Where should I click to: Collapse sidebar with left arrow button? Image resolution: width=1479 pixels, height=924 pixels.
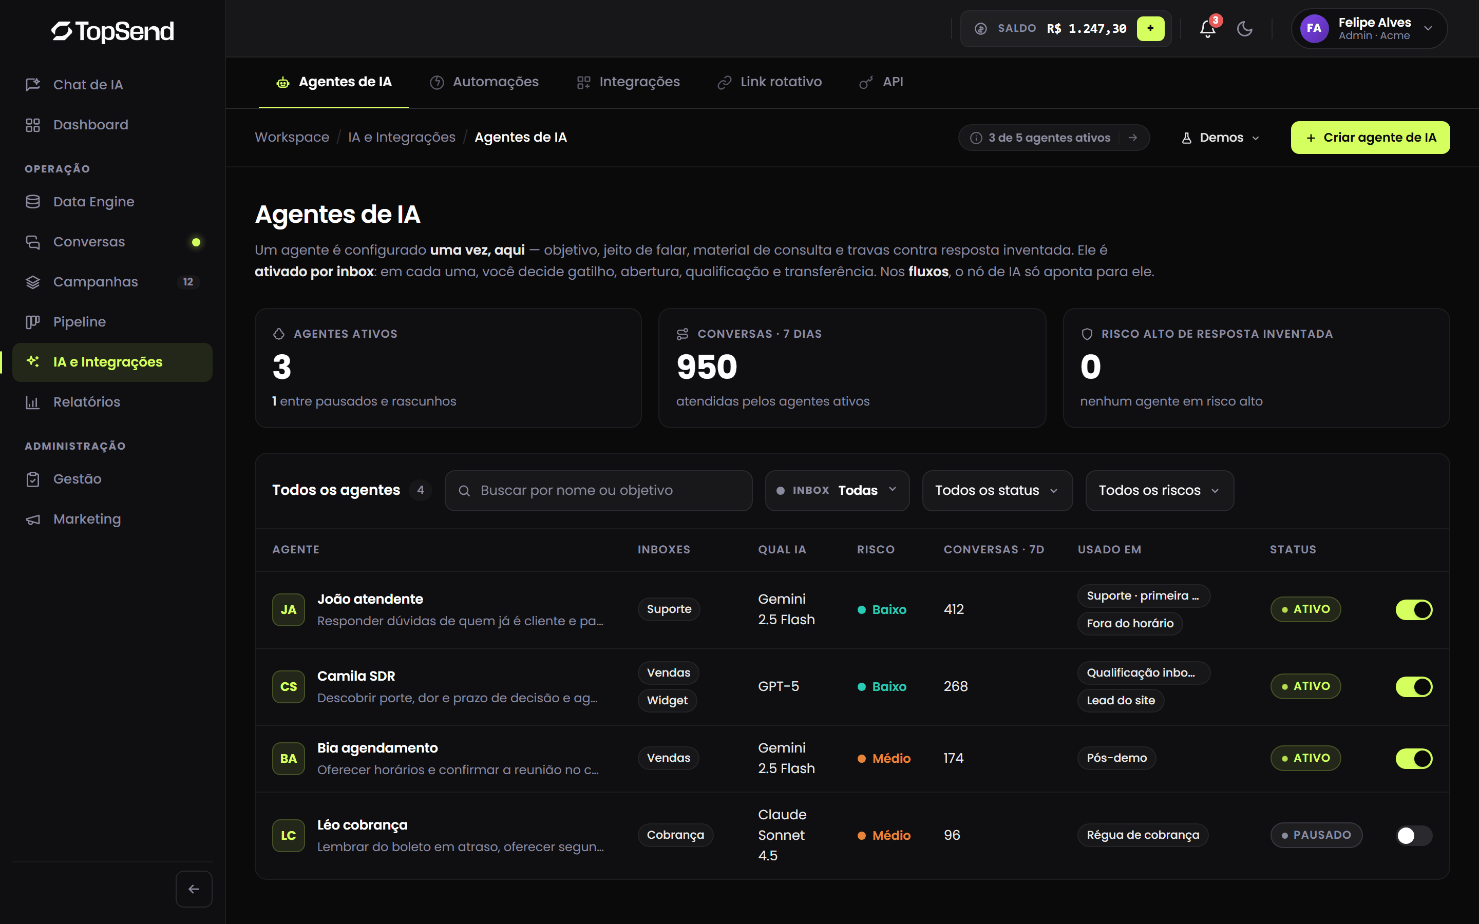tap(194, 889)
